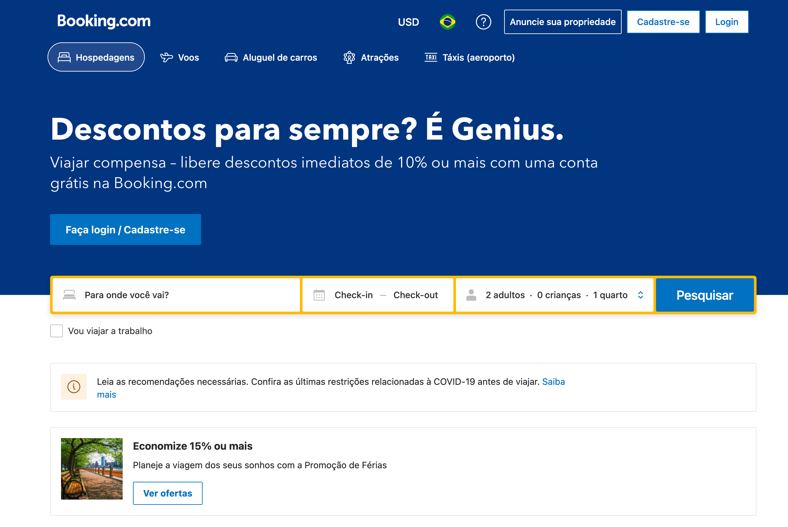Expand guests selector up-down arrows
The image size is (788, 527).
(x=640, y=295)
